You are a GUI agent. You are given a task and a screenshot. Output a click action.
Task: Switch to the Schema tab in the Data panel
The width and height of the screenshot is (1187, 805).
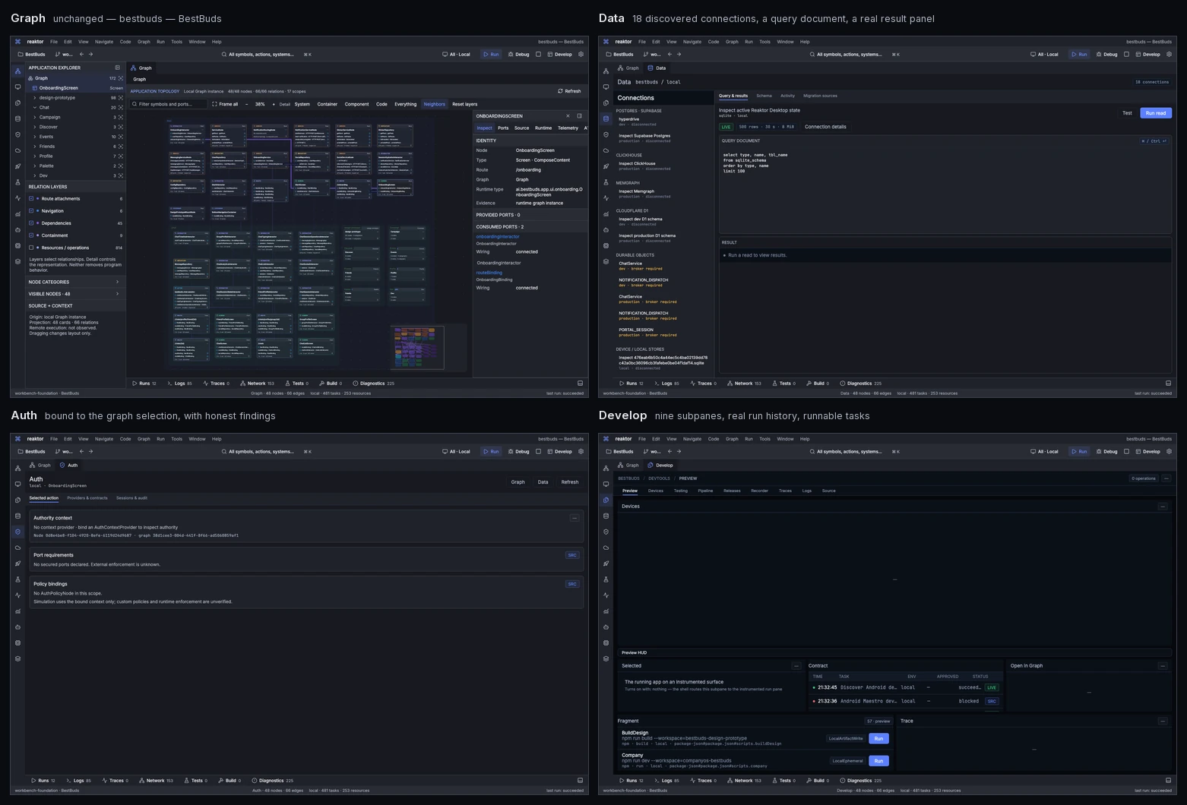[x=764, y=96]
